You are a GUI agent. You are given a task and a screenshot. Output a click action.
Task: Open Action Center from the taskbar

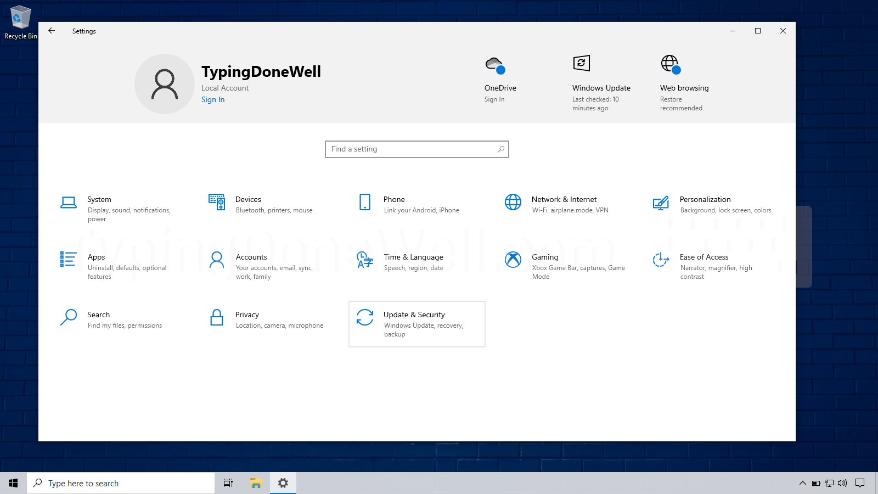coord(860,483)
